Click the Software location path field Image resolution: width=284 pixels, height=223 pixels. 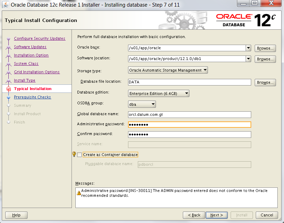(x=187, y=59)
